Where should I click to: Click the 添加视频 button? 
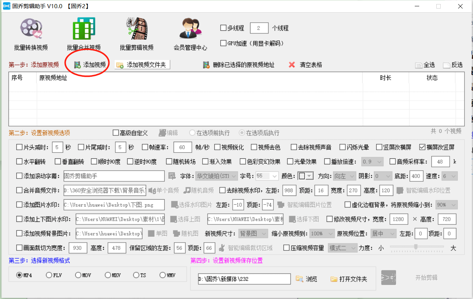pyautogui.click(x=90, y=65)
